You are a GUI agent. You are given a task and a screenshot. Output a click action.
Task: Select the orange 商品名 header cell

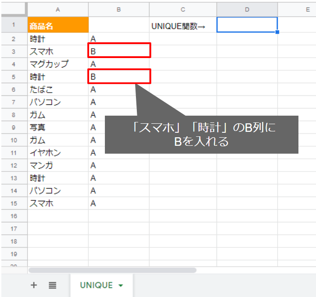tap(58, 25)
